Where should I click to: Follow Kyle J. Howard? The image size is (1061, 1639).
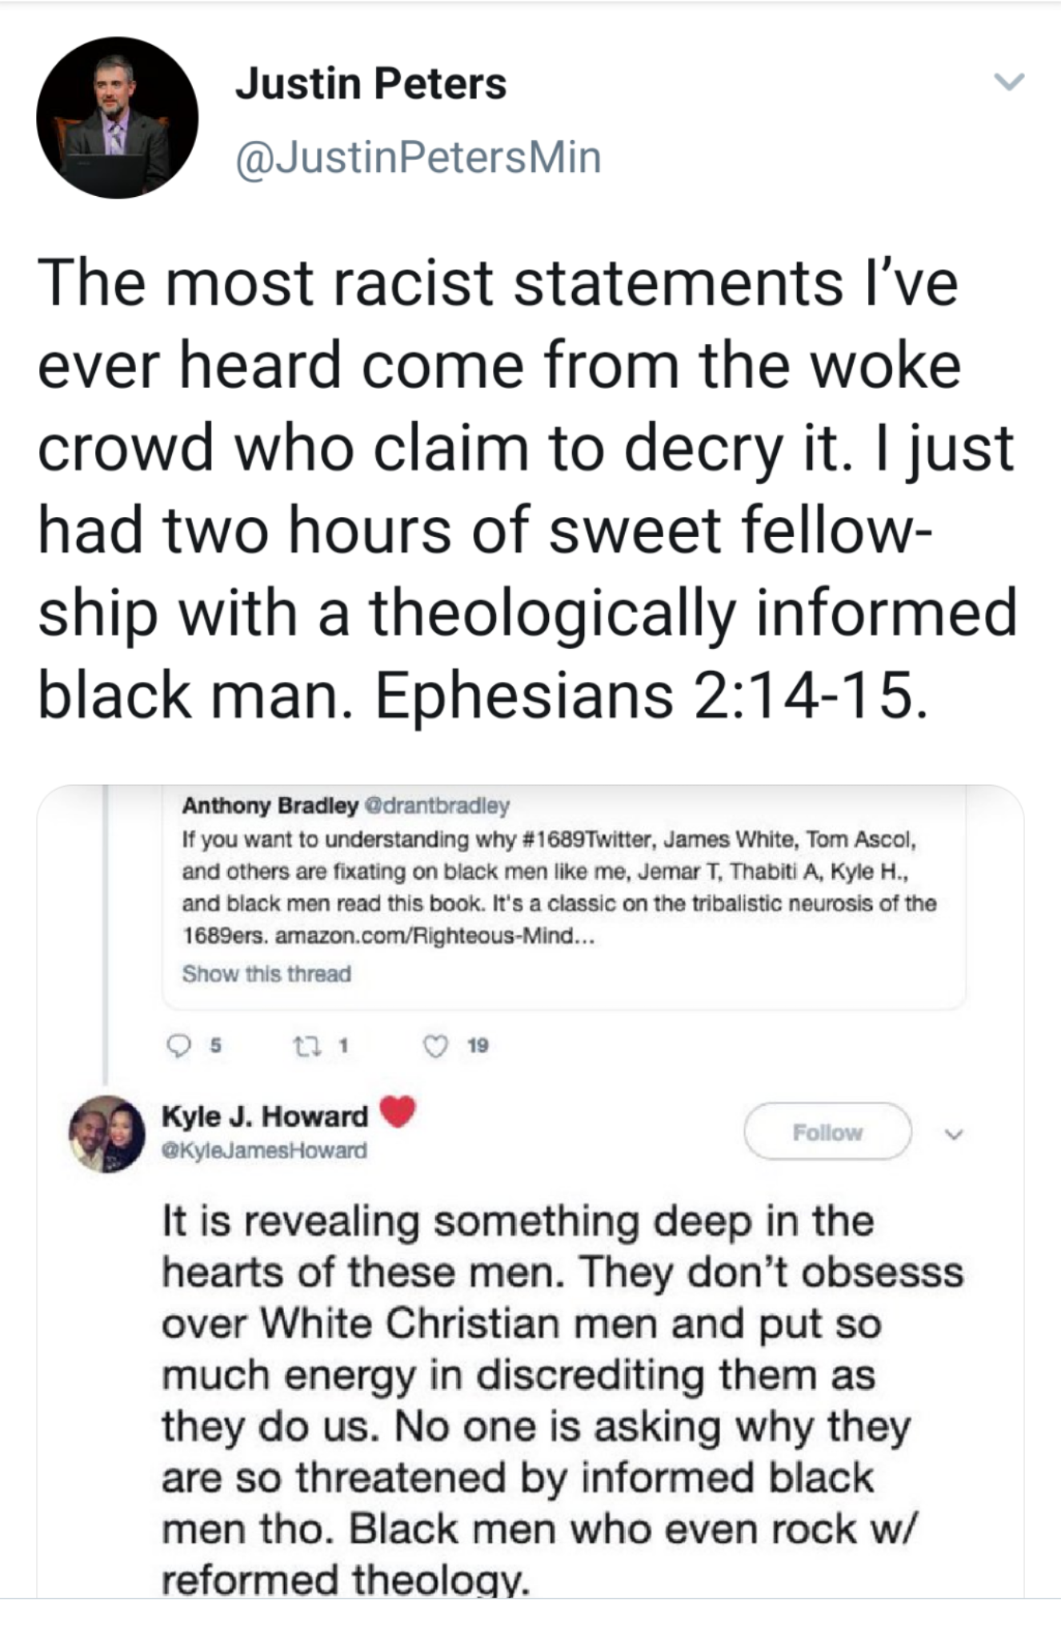pyautogui.click(x=827, y=1132)
